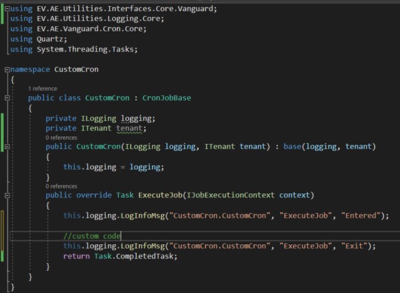The width and height of the screenshot is (400, 293).
Task: Collapse the CustomCron constructor outline box
Action: (7, 146)
